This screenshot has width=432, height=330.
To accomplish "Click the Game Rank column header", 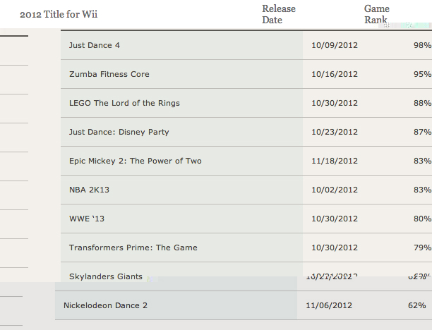I will 377,14.
